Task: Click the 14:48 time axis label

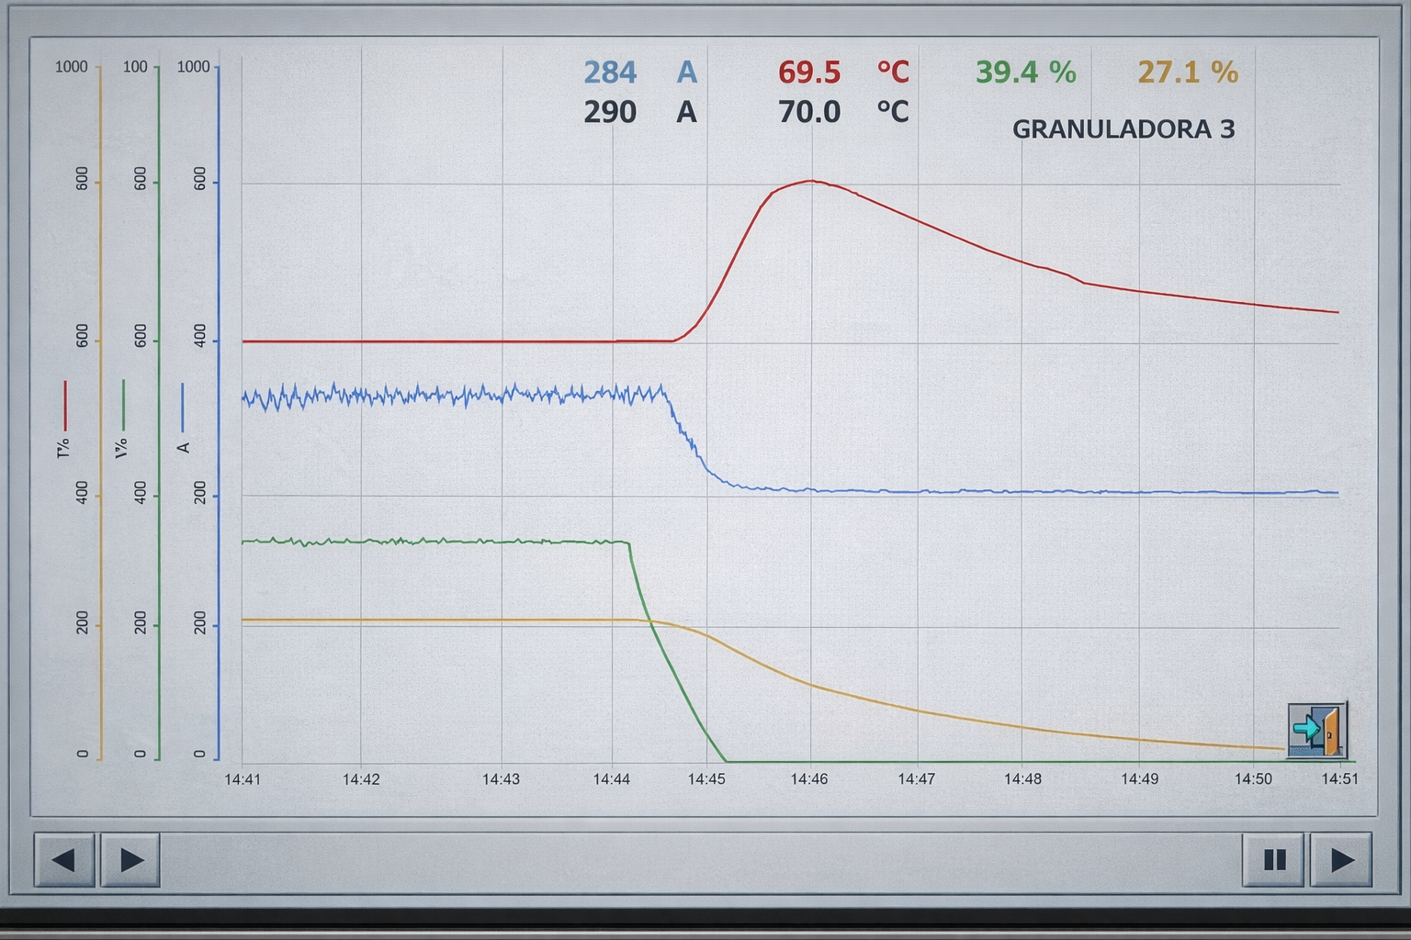Action: tap(1022, 779)
